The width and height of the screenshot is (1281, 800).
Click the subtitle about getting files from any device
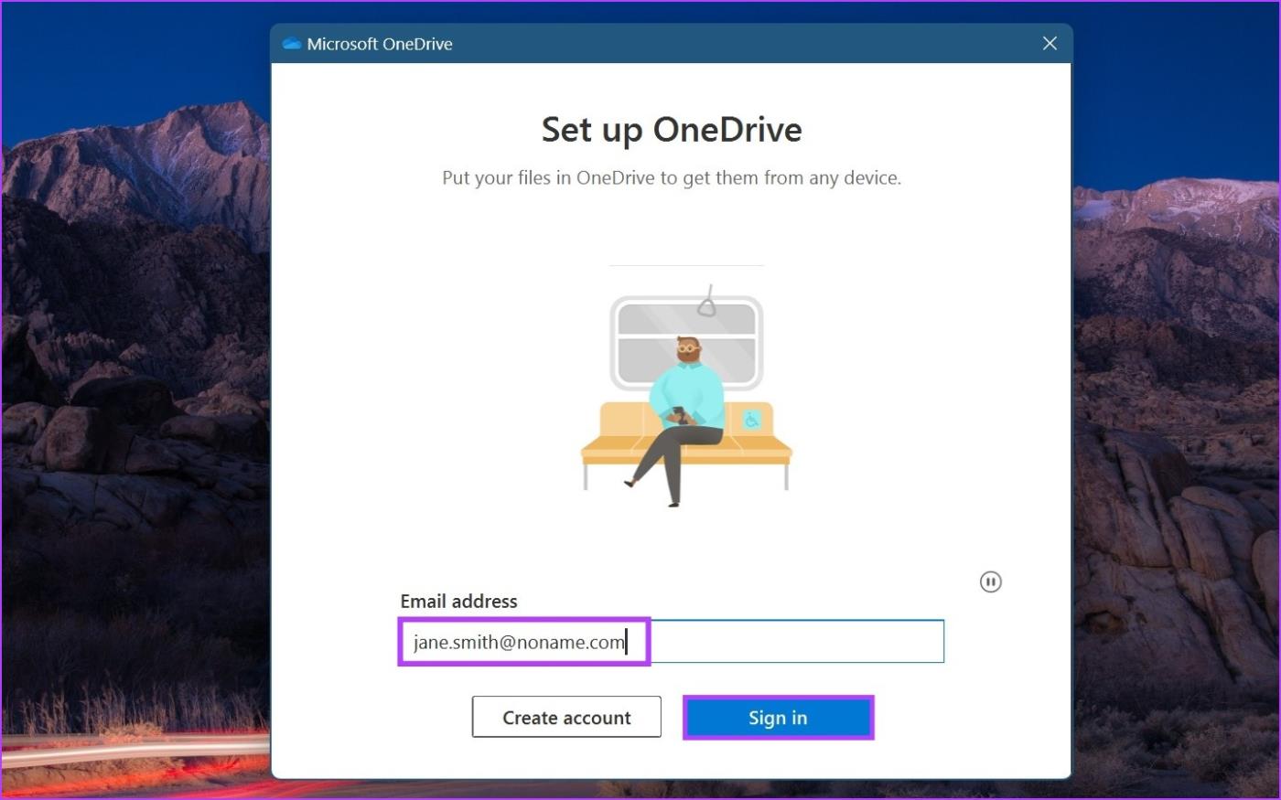[671, 177]
